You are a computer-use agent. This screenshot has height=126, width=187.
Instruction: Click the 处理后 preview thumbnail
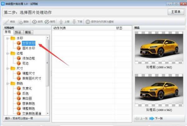coord(159,90)
